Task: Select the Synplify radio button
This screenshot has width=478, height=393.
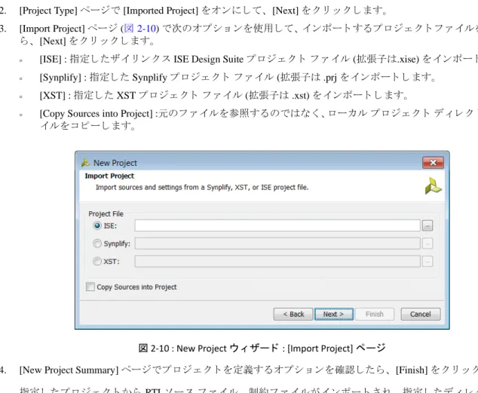Action: [x=97, y=244]
